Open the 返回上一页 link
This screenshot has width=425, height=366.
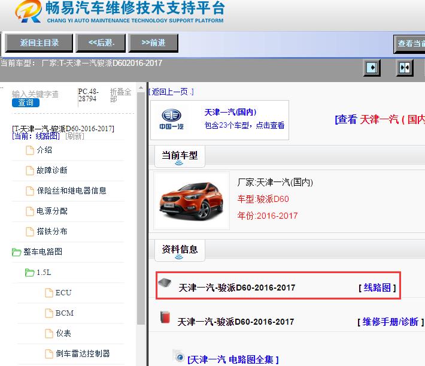click(x=171, y=92)
